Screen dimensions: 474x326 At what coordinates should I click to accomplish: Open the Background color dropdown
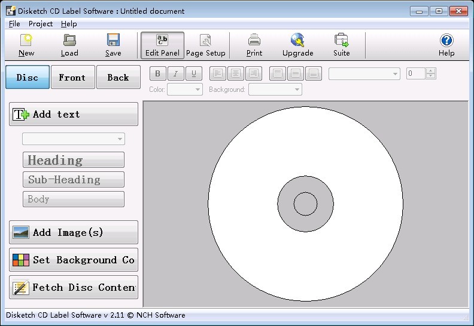click(x=275, y=90)
